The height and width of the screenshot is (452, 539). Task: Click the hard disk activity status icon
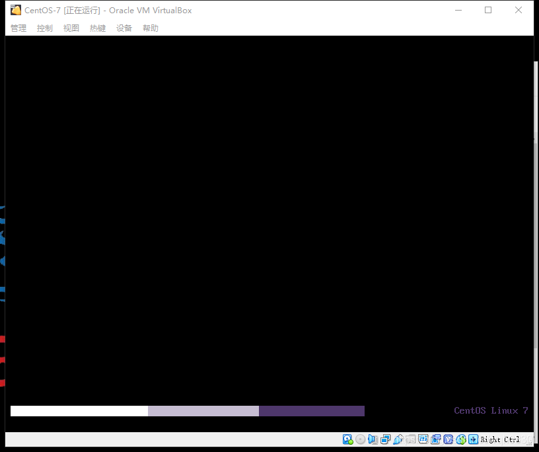tap(348, 439)
